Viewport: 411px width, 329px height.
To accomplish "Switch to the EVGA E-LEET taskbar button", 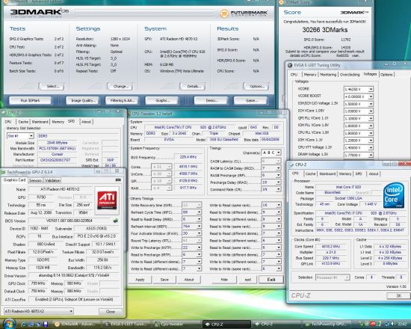I will click(x=126, y=325).
